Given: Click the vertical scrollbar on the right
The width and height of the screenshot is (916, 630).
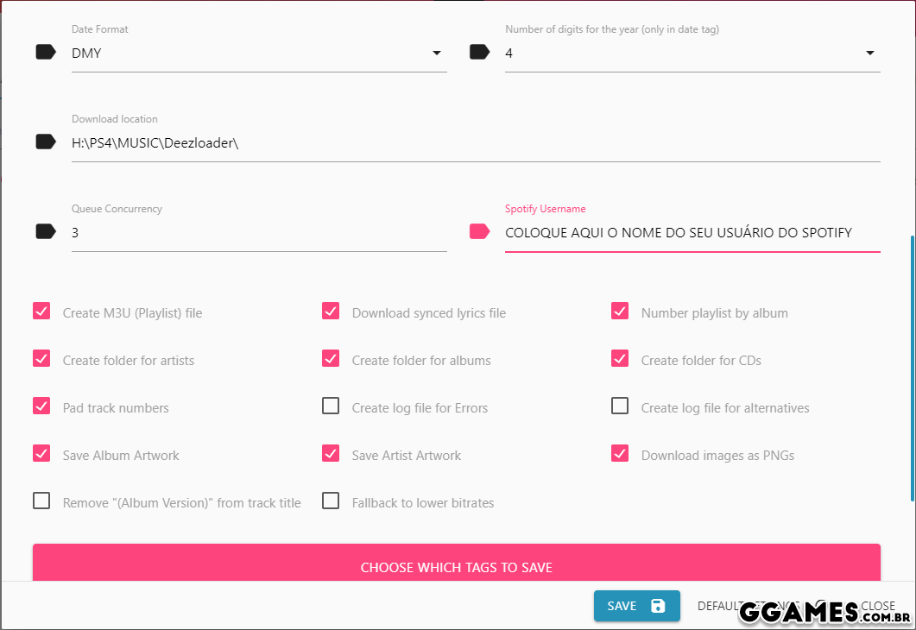Looking at the screenshot, I should 912,367.
